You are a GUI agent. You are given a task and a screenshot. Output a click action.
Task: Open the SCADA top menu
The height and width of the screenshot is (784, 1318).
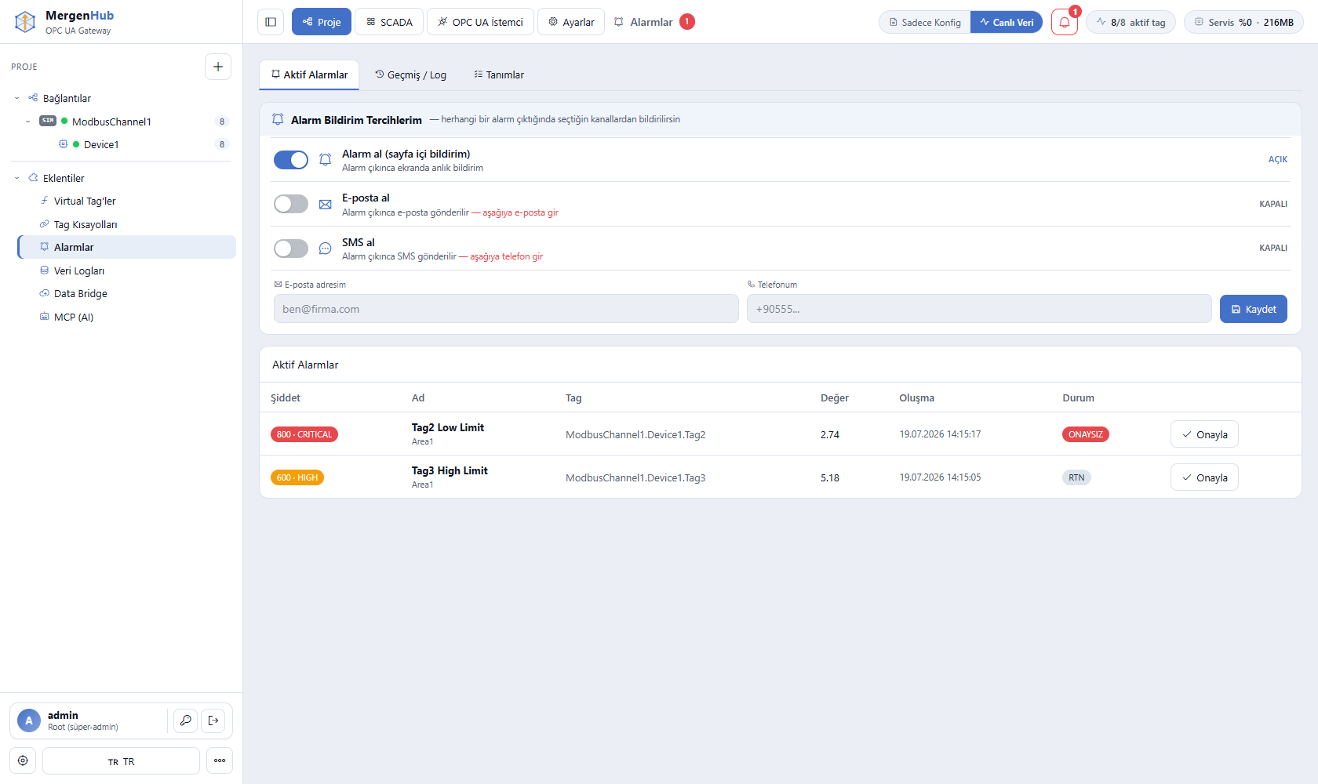click(389, 22)
